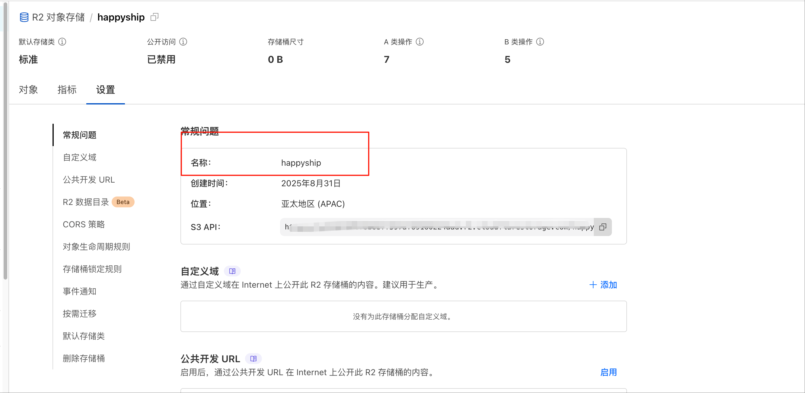Switch to the 对象 tab
Image resolution: width=805 pixels, height=393 pixels.
pyautogui.click(x=28, y=90)
